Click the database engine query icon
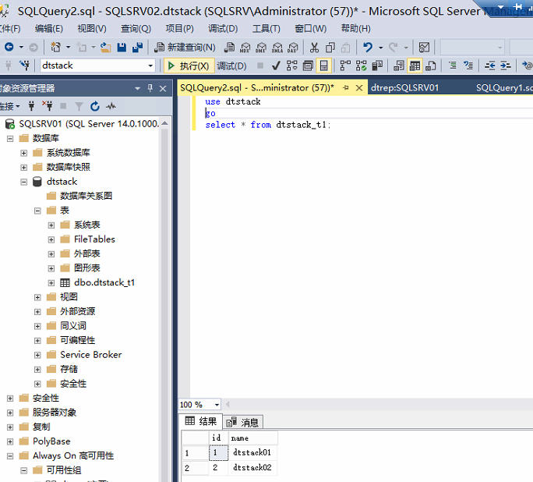This screenshot has height=482, width=533. coord(229,48)
